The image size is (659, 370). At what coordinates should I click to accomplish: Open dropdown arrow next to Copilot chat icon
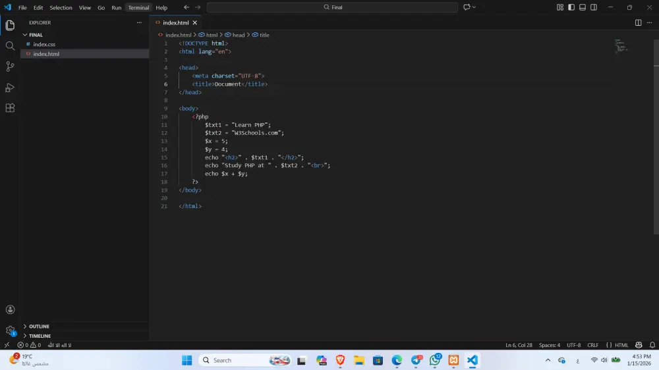point(474,7)
